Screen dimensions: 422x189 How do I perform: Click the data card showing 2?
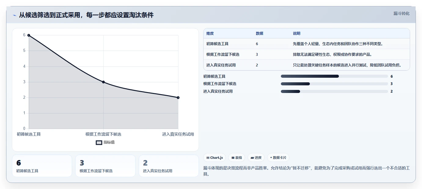click(169, 166)
